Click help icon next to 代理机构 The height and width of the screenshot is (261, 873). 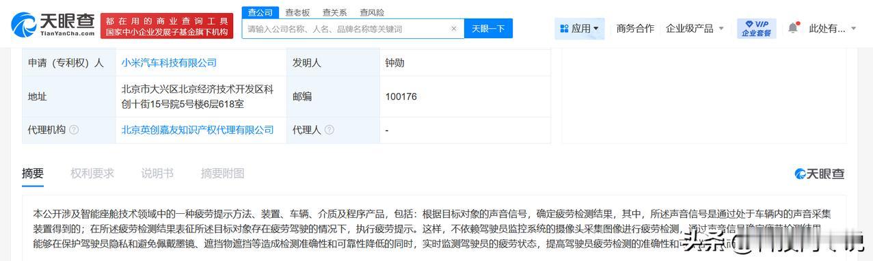click(x=74, y=130)
